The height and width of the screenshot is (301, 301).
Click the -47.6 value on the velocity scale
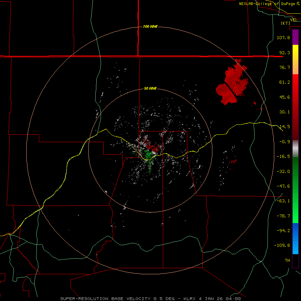pos(283,186)
